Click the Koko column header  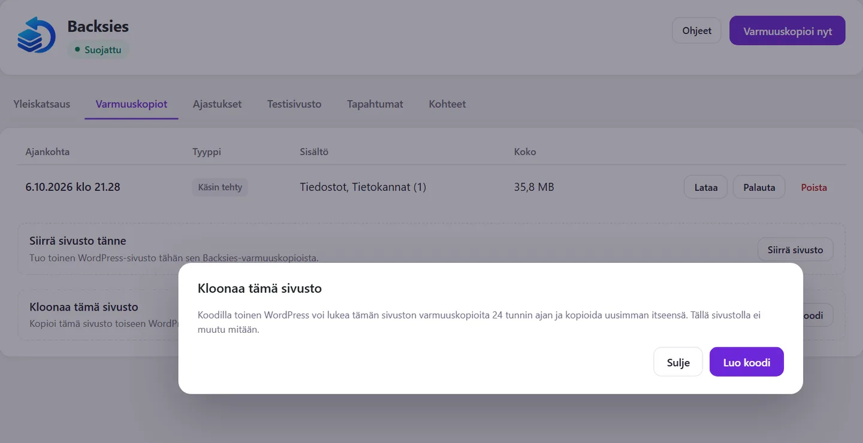pos(525,151)
